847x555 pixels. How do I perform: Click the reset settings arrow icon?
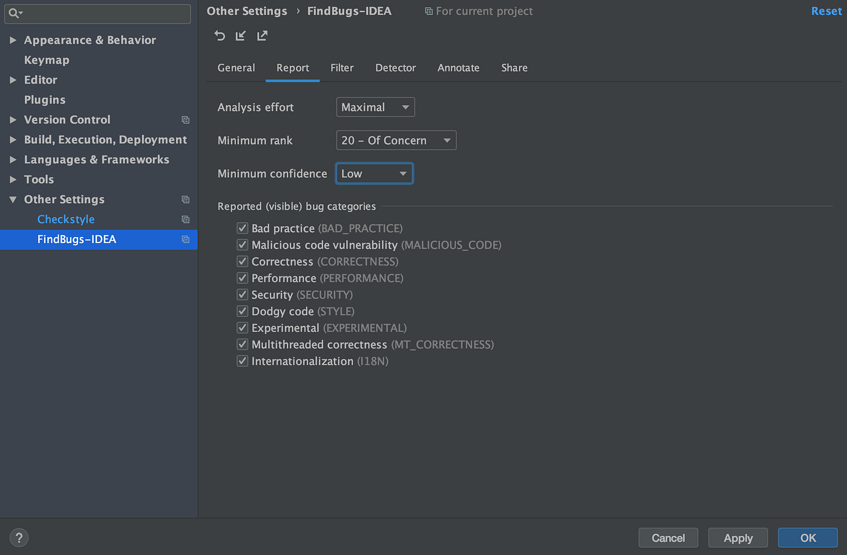pyautogui.click(x=220, y=36)
